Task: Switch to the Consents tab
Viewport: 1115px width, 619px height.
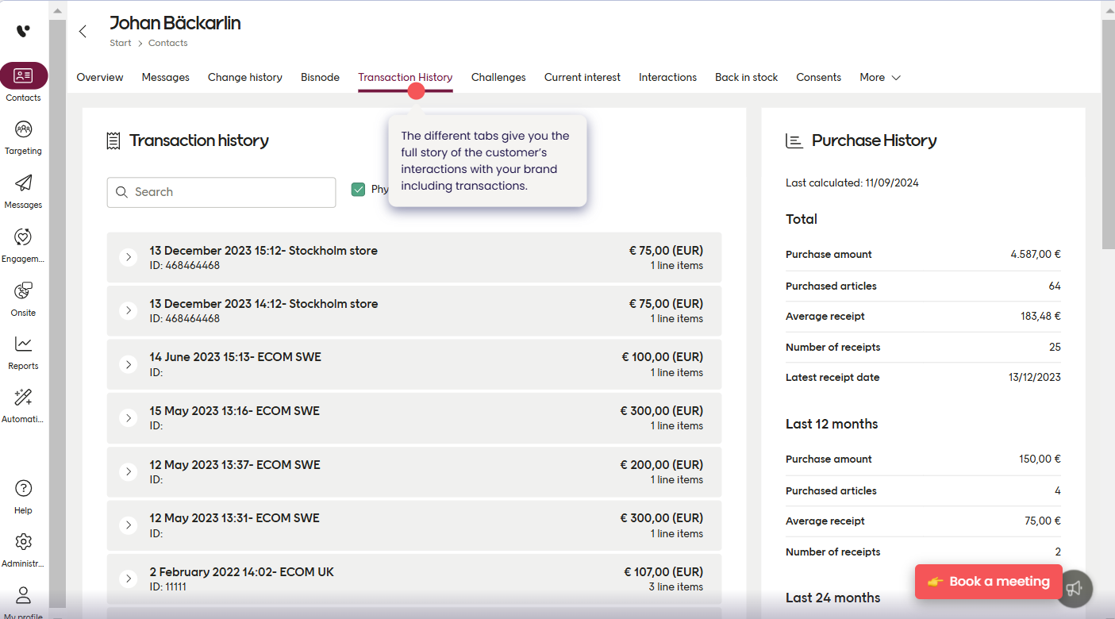Action: 818,77
